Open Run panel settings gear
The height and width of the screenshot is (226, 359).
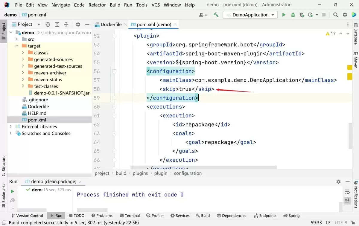(338, 181)
